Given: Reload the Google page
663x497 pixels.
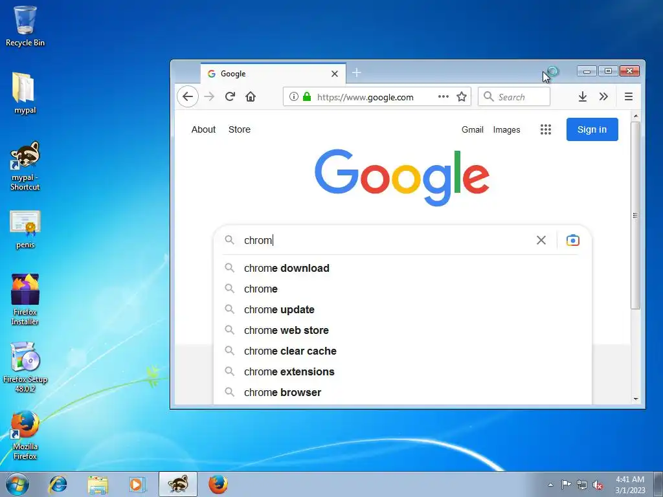Looking at the screenshot, I should point(230,97).
